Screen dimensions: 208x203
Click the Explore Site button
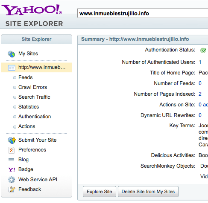point(100,192)
